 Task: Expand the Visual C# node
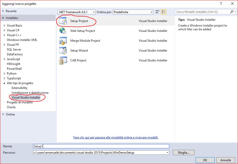coord(4,30)
